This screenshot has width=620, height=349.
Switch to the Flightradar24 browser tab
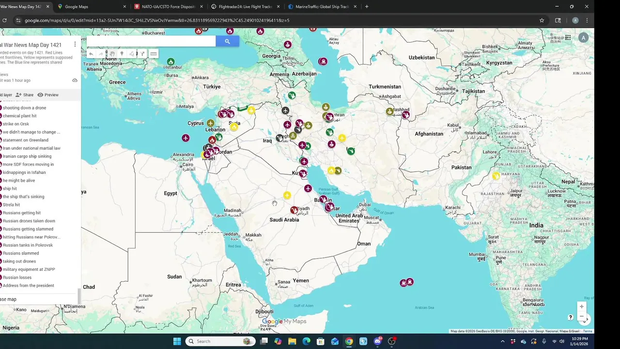point(245,7)
